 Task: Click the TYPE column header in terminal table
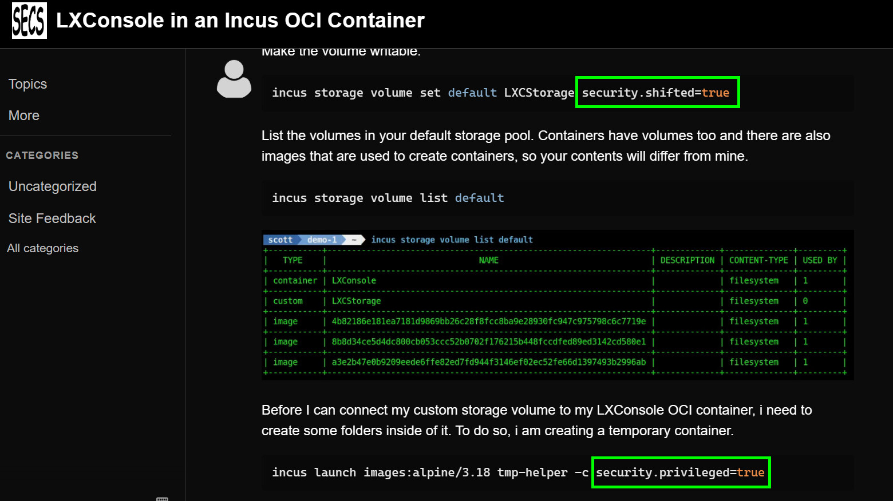(293, 260)
